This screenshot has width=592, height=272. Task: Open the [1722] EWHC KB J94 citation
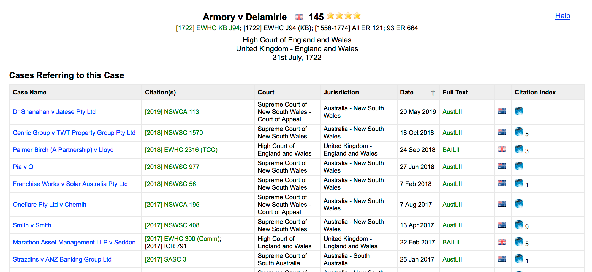point(208,28)
